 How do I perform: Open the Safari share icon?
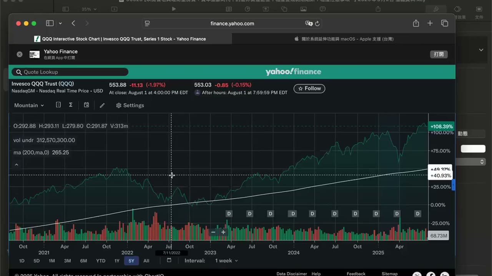[x=416, y=23]
